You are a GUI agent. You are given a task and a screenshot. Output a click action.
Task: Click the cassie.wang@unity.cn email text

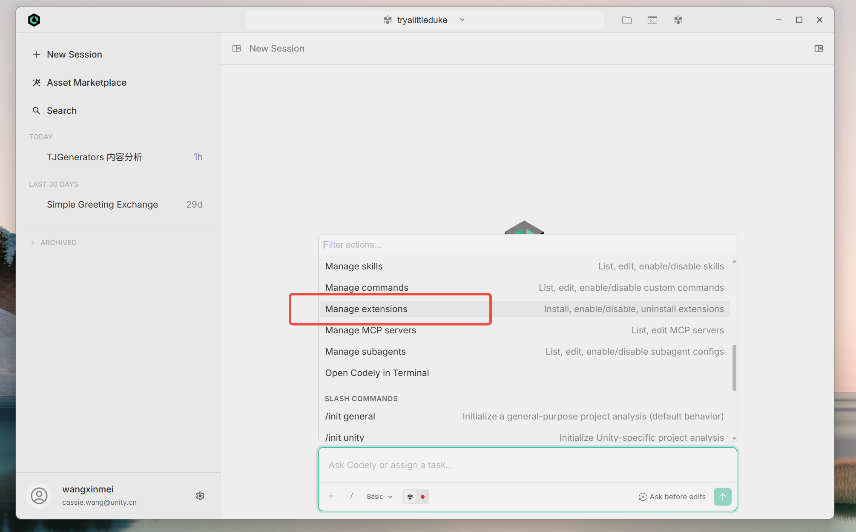[99, 503]
